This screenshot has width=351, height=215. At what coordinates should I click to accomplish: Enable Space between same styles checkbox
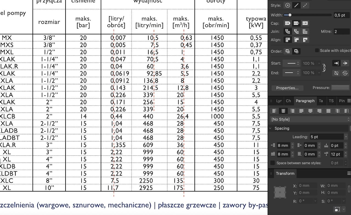(x=273, y=163)
